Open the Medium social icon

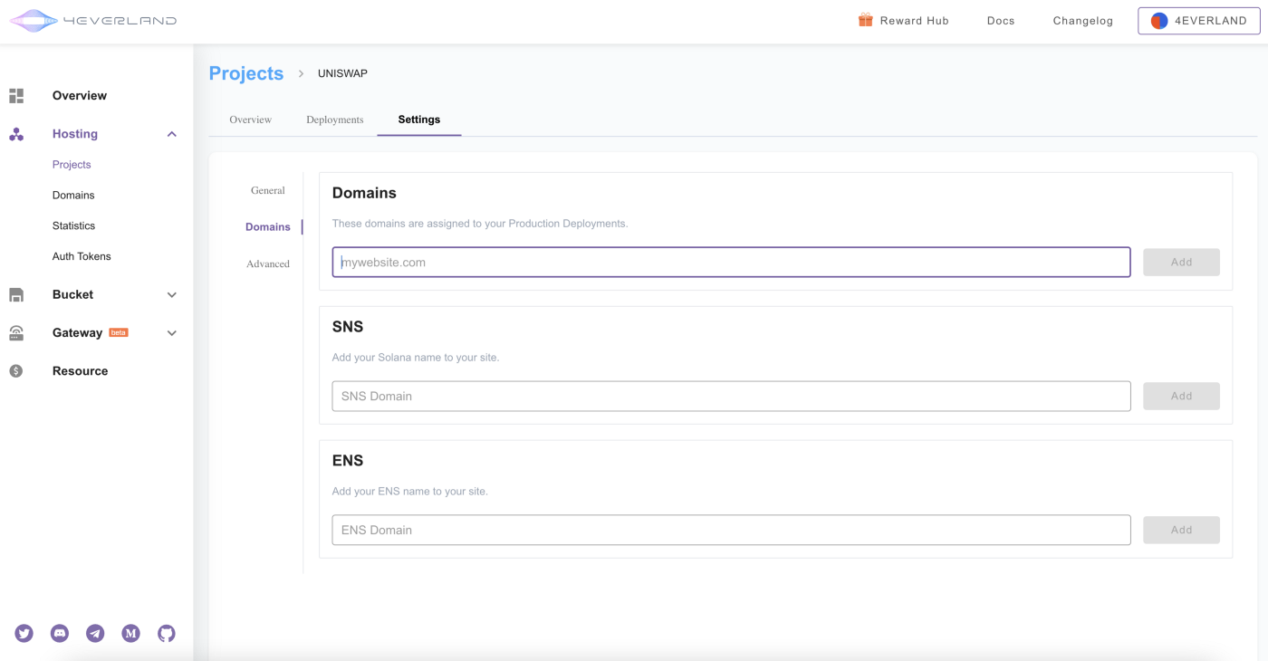(x=131, y=634)
